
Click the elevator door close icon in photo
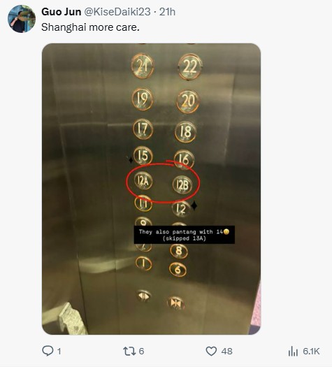tap(175, 303)
